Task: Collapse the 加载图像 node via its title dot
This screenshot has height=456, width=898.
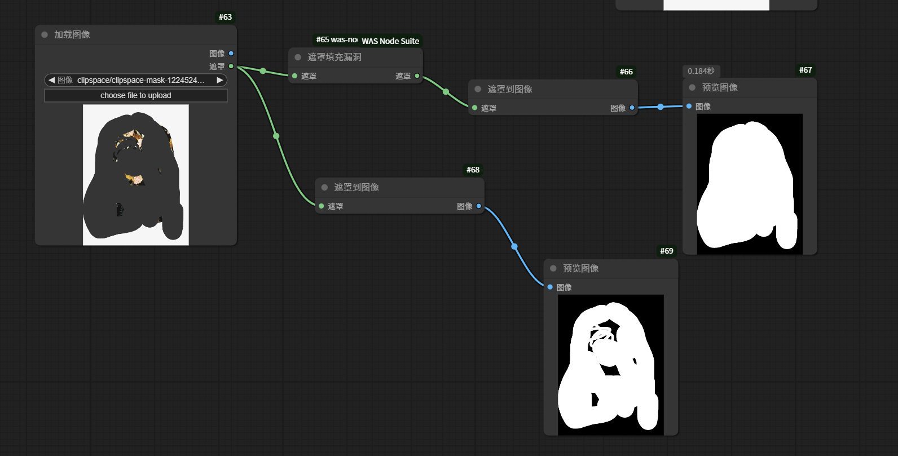Action: point(45,34)
